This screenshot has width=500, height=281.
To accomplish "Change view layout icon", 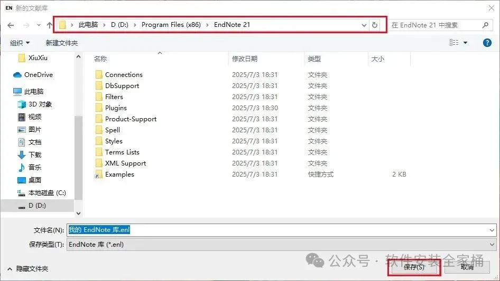I will coord(454,42).
